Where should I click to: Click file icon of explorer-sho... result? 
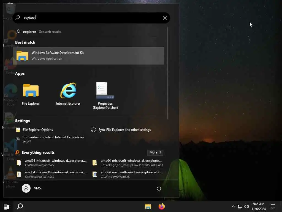click(x=95, y=174)
